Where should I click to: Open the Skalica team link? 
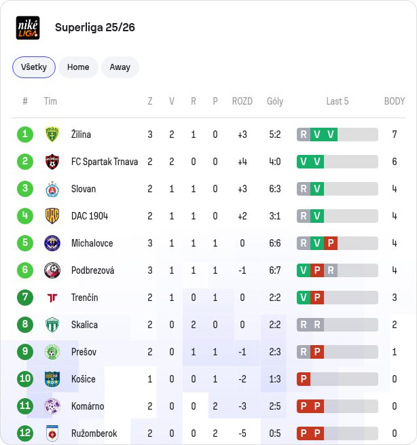coord(84,325)
